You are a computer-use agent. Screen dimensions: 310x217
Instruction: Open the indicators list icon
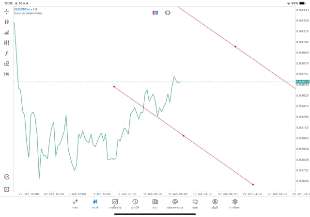(x=7, y=33)
